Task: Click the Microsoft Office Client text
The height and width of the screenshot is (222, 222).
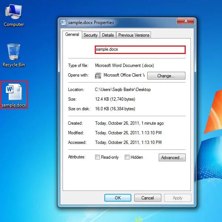Action: pos(124,75)
